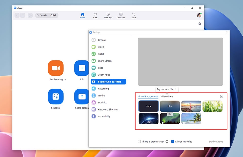Click green screen help question mark
The image size is (243, 157).
click(x=167, y=142)
